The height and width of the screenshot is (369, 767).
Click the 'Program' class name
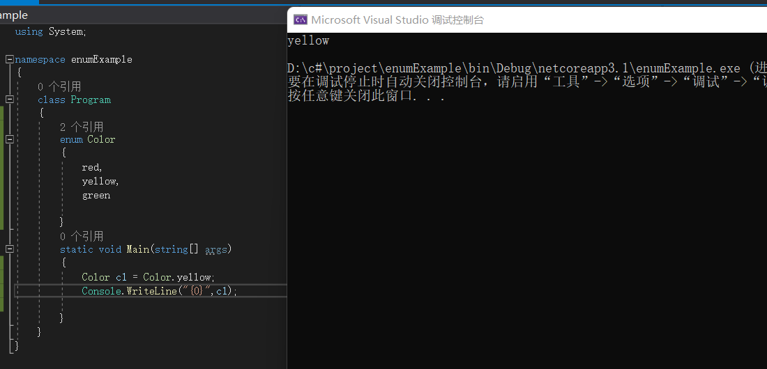tap(91, 100)
